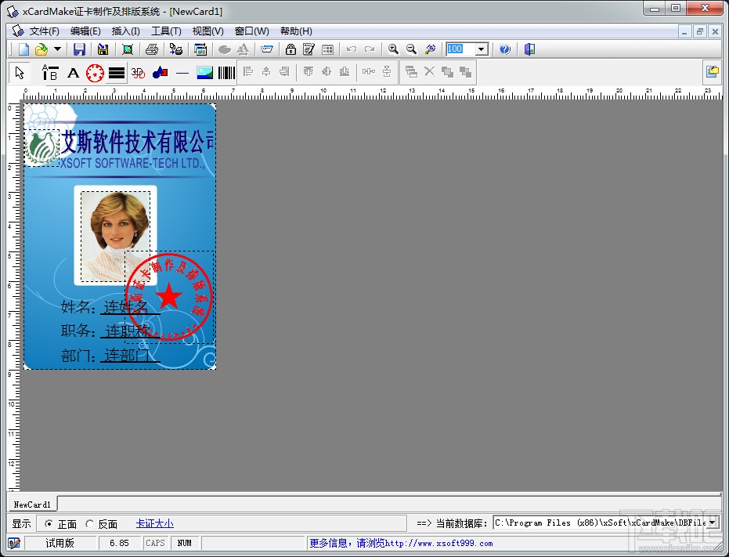Open help with the question mark icon

pos(504,49)
